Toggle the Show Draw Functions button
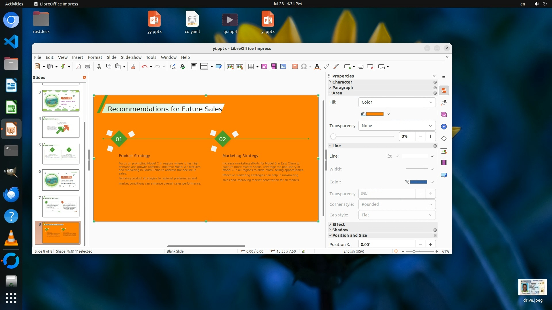 click(x=336, y=67)
